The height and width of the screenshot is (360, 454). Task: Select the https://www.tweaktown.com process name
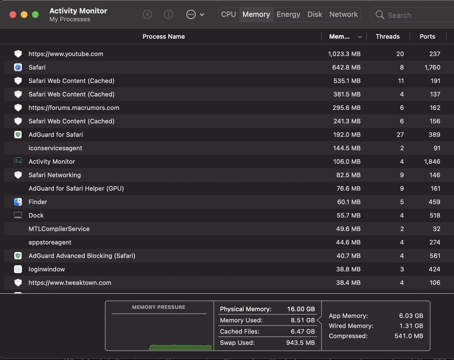pos(70,283)
